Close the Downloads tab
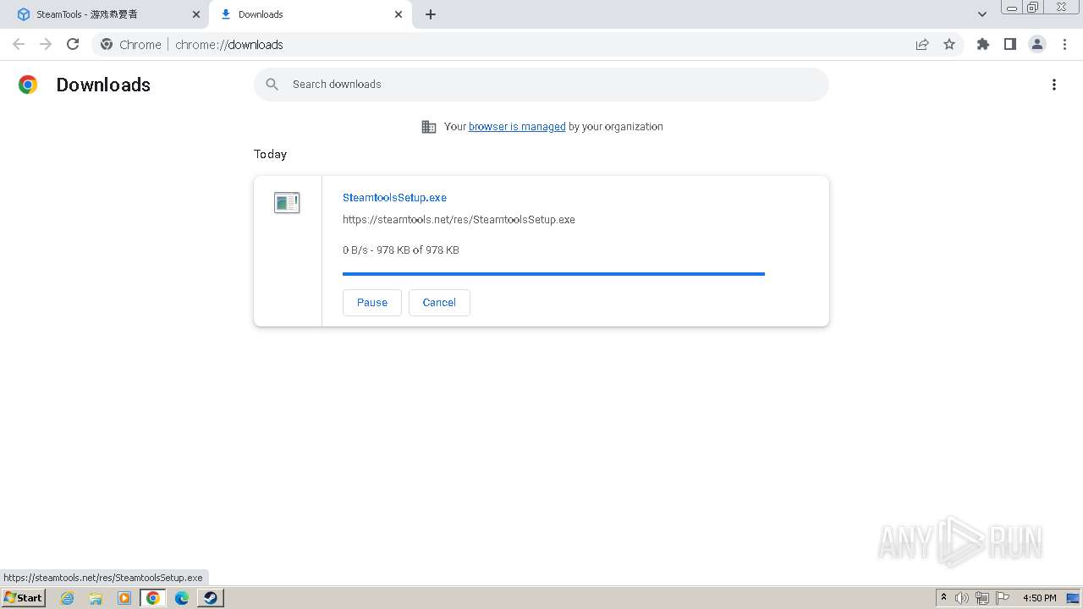1083x609 pixels. (399, 14)
